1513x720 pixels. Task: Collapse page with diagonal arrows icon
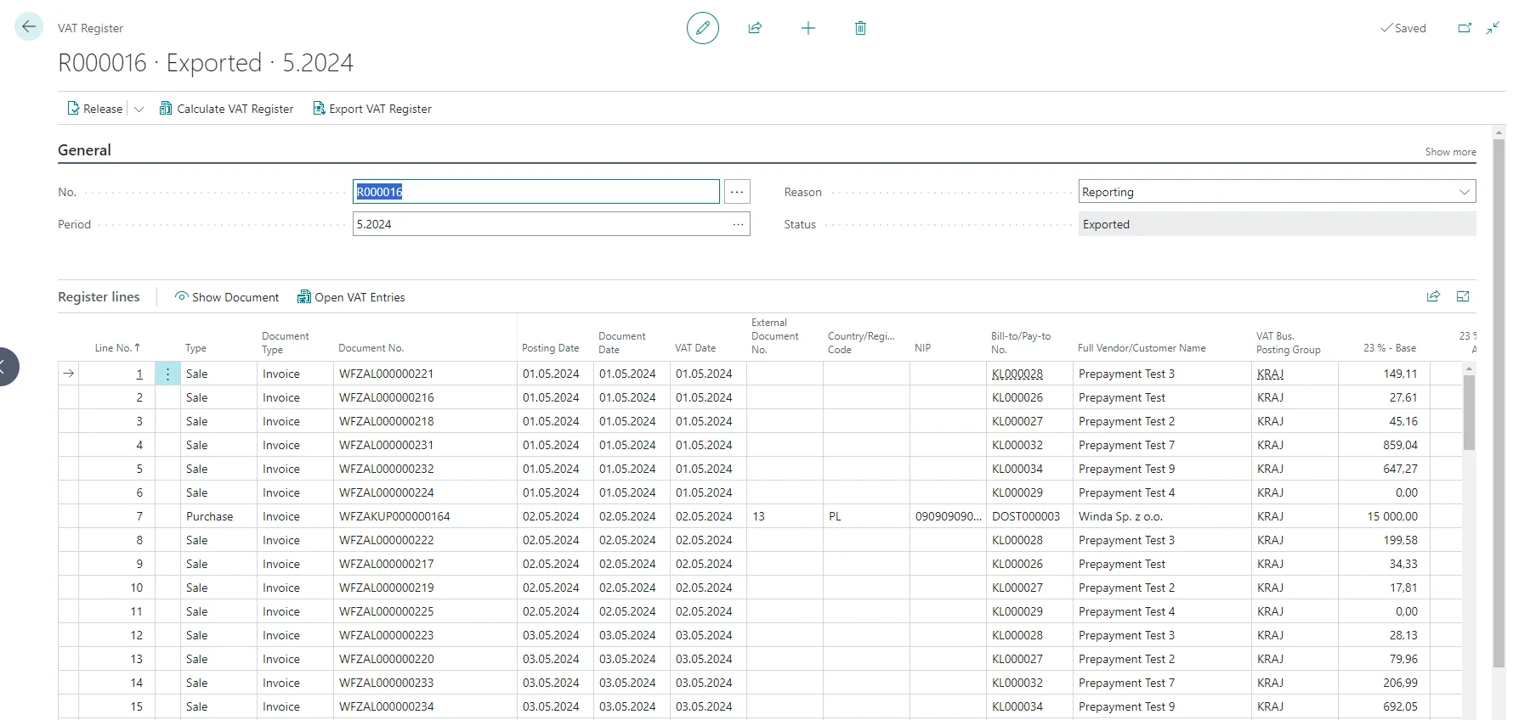point(1493,28)
